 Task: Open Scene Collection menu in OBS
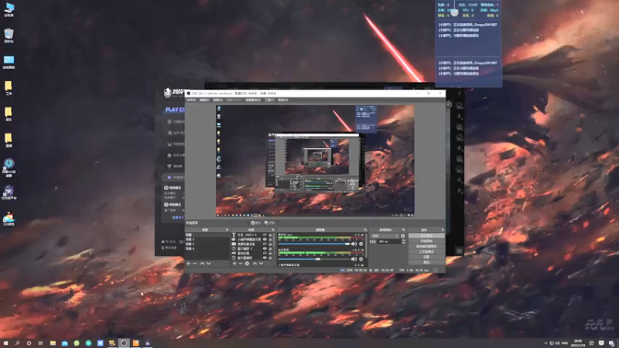click(253, 101)
